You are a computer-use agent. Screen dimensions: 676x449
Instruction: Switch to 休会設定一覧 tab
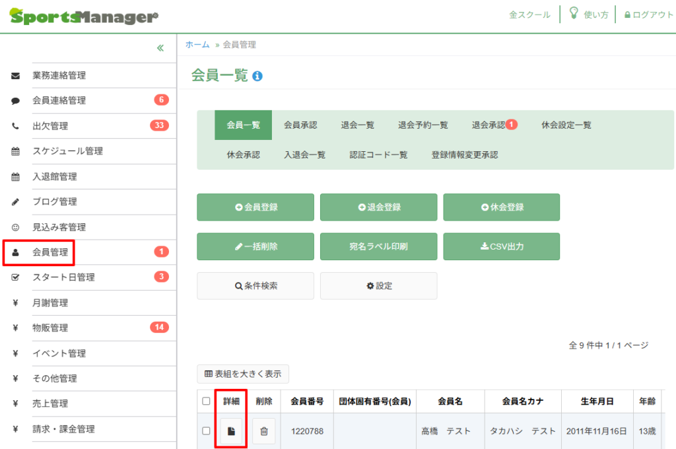[x=566, y=125]
